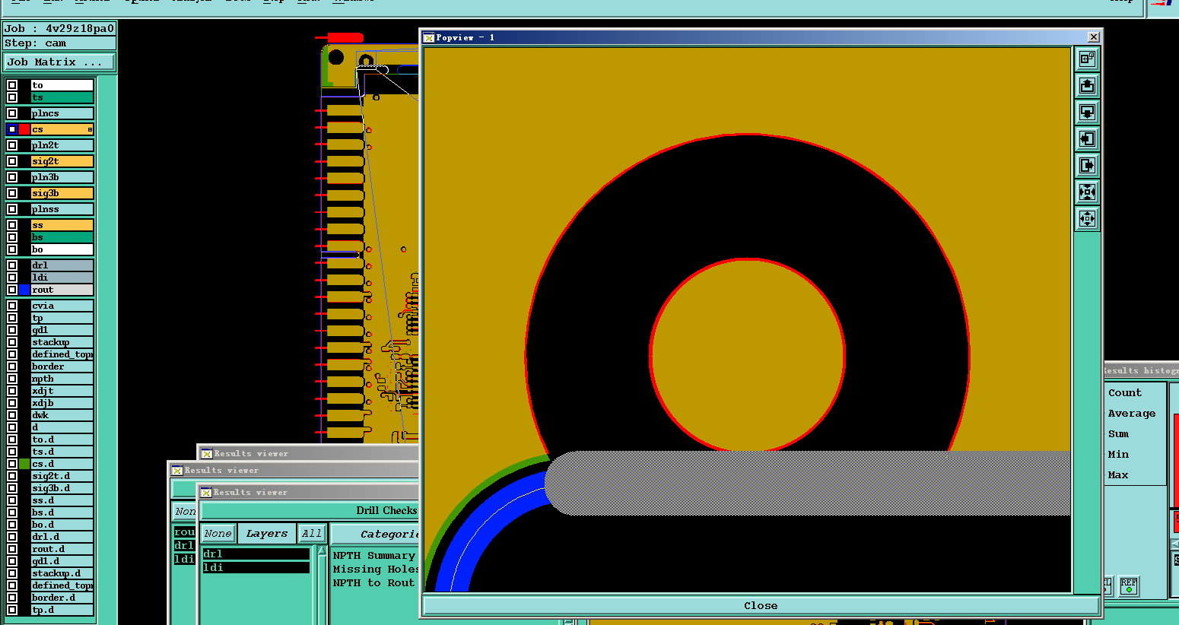Select NPTH to Rout category
Viewport: 1179px width, 625px height.
click(x=373, y=582)
